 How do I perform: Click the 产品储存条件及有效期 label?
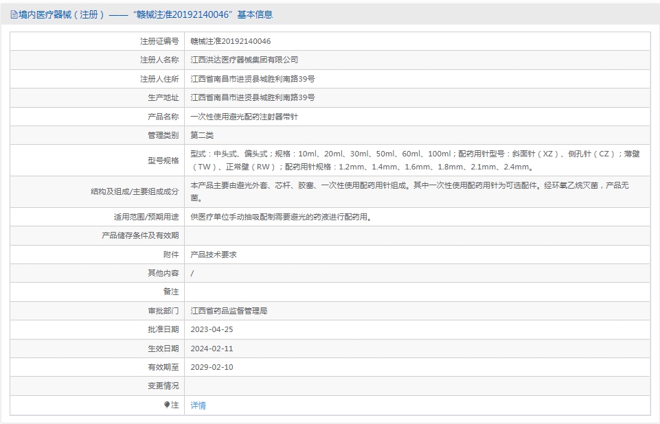(x=140, y=235)
